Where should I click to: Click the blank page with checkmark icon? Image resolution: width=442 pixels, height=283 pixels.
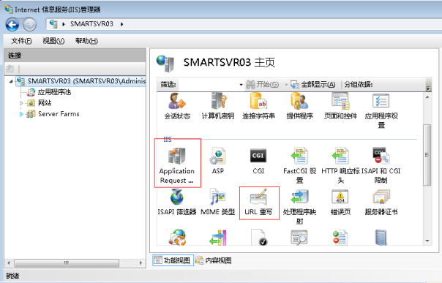coord(259,237)
